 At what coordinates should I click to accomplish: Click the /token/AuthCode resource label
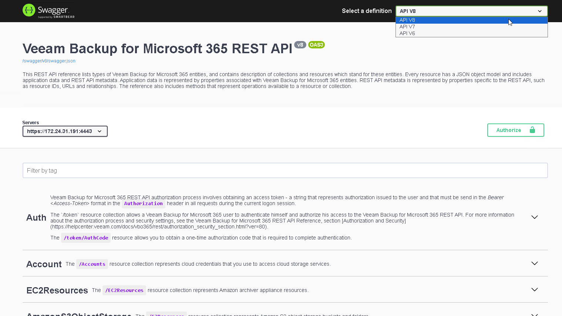pyautogui.click(x=86, y=238)
